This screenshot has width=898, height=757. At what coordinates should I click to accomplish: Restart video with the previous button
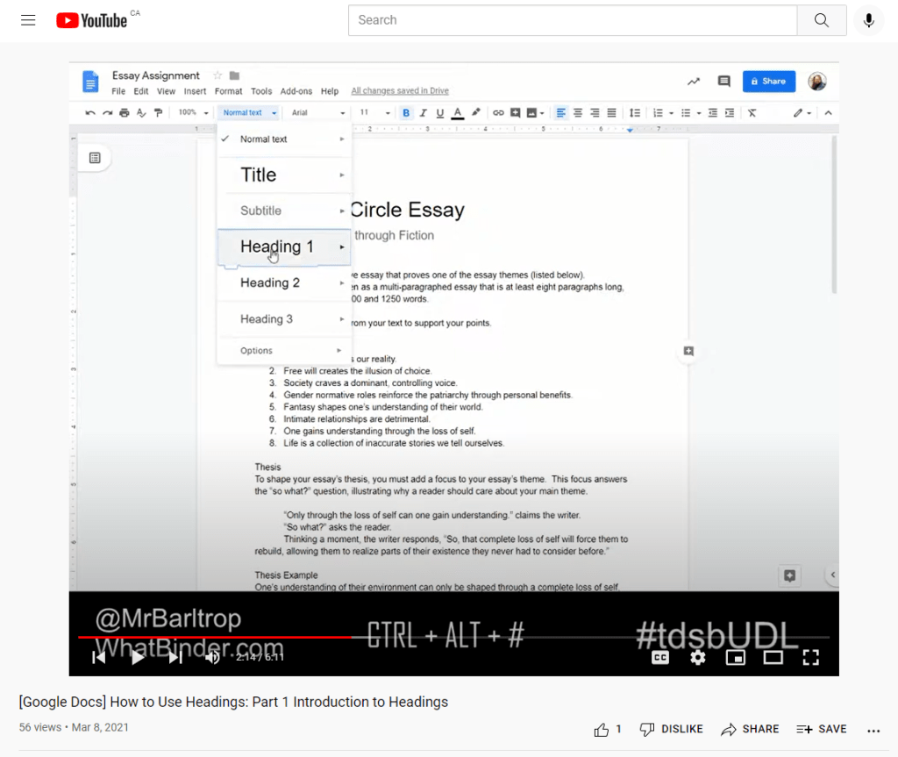pyautogui.click(x=99, y=657)
